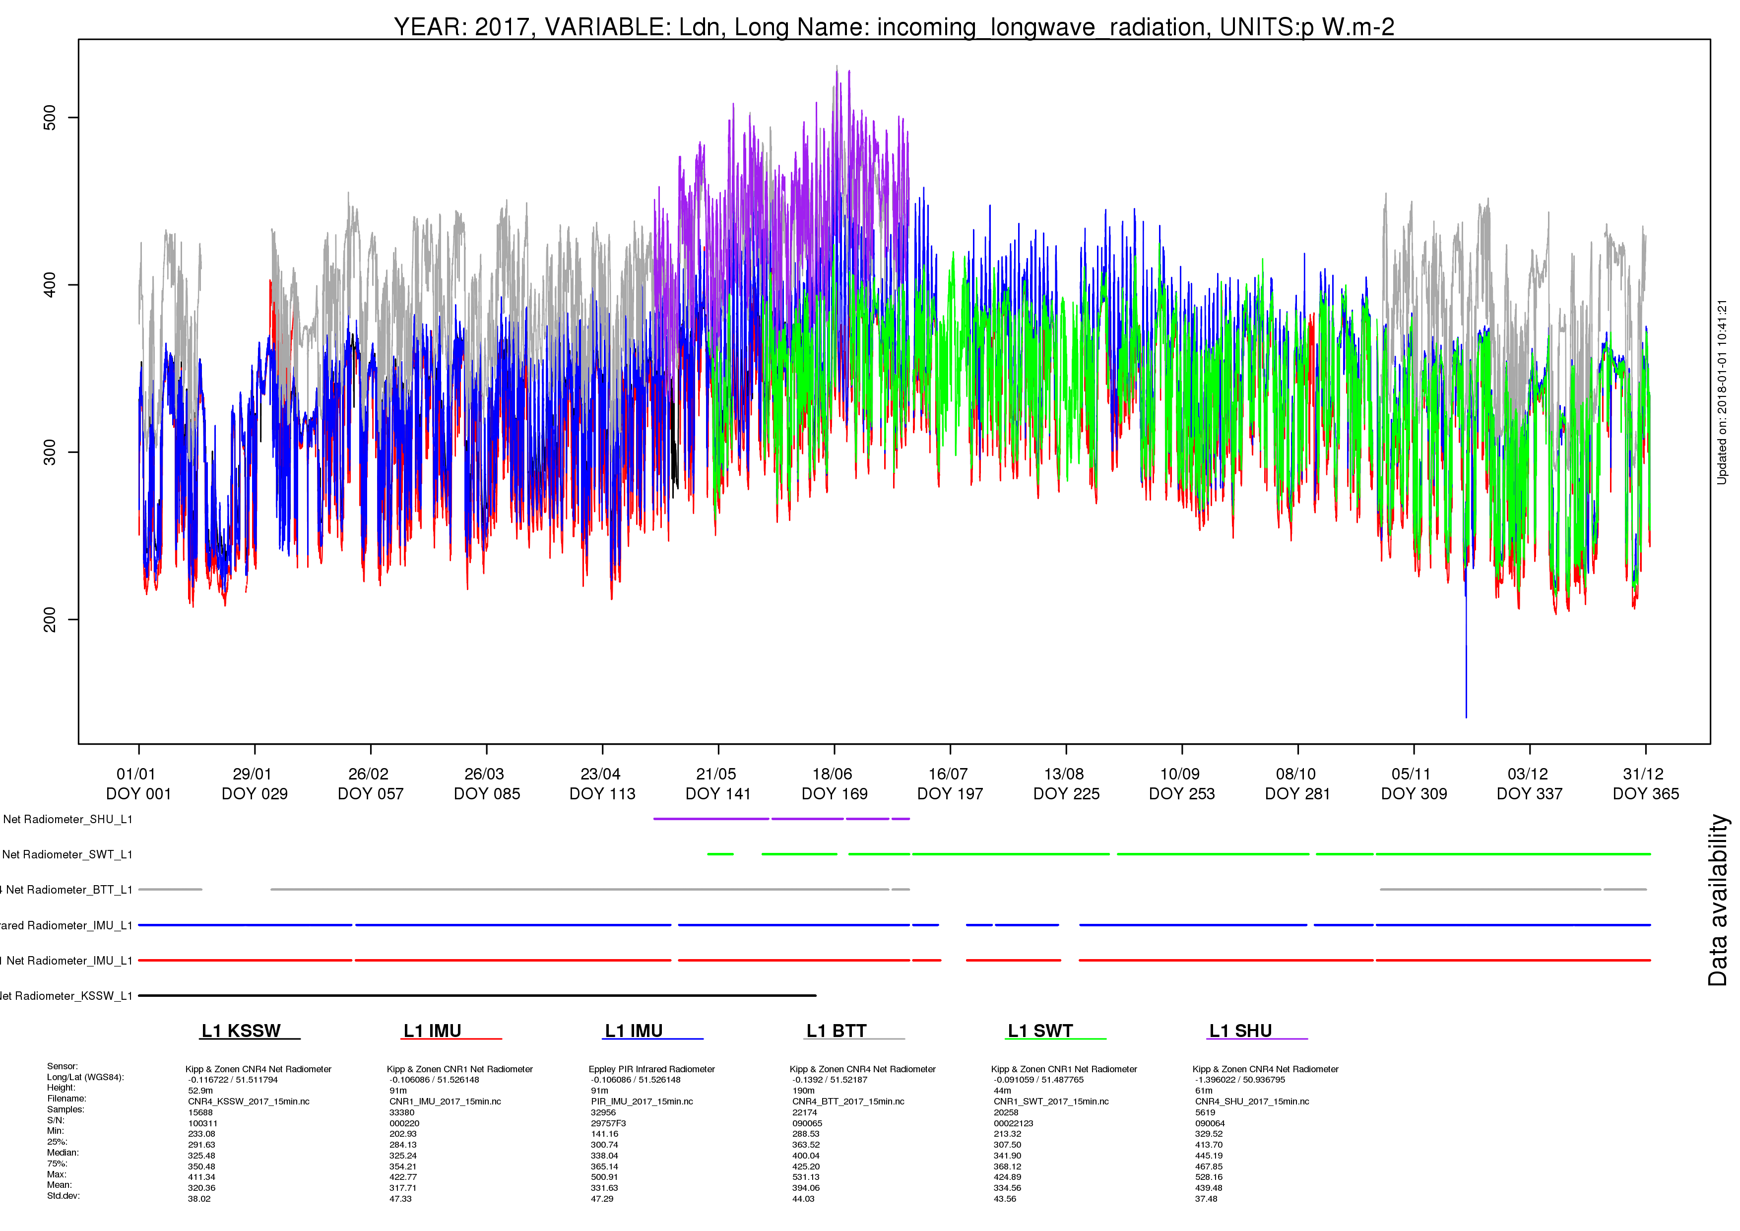The image size is (1740, 1231).
Task: Click the 'Net Radiometer_SHU_L1' availability row label
Action: click(x=67, y=819)
